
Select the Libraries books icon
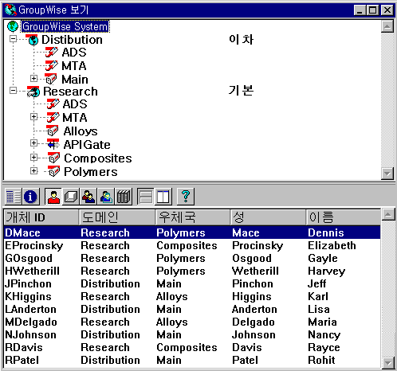point(124,197)
